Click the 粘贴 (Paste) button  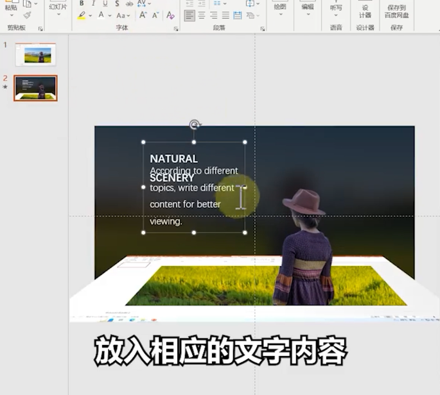11,6
